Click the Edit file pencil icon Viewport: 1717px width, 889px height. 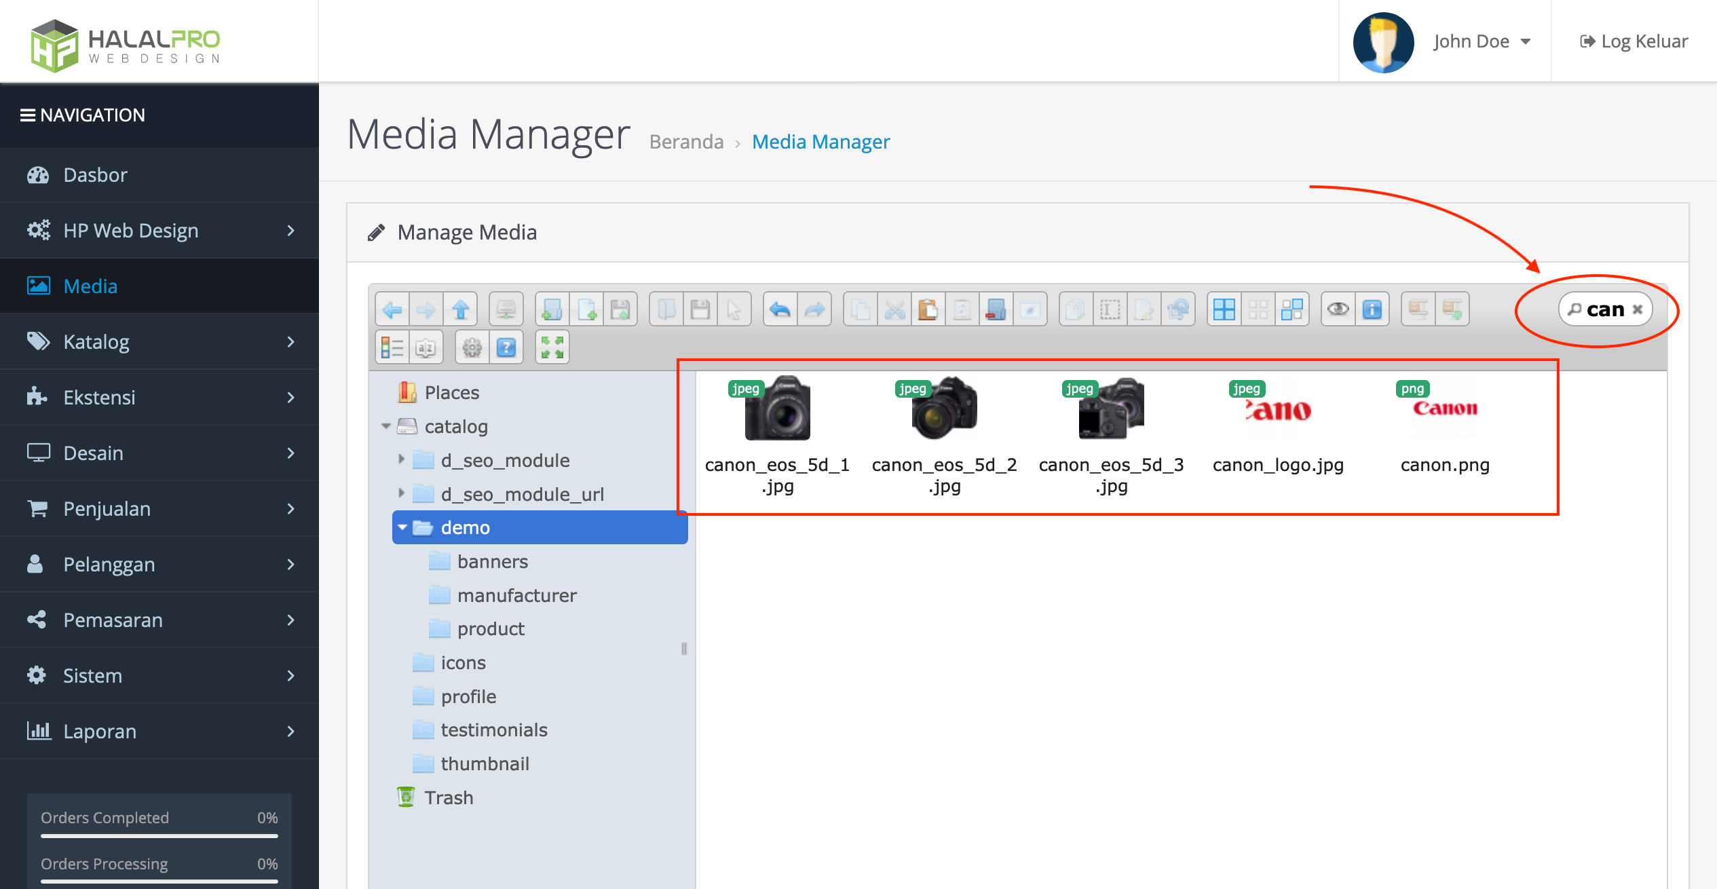(x=1144, y=310)
